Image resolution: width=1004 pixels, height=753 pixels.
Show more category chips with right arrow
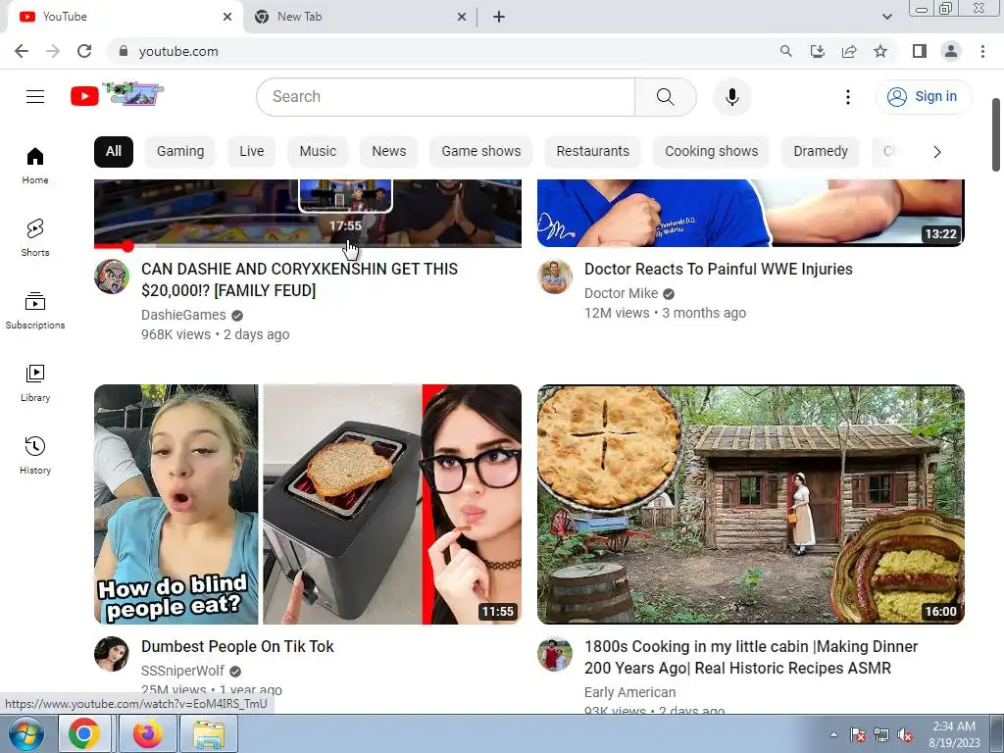pos(936,152)
